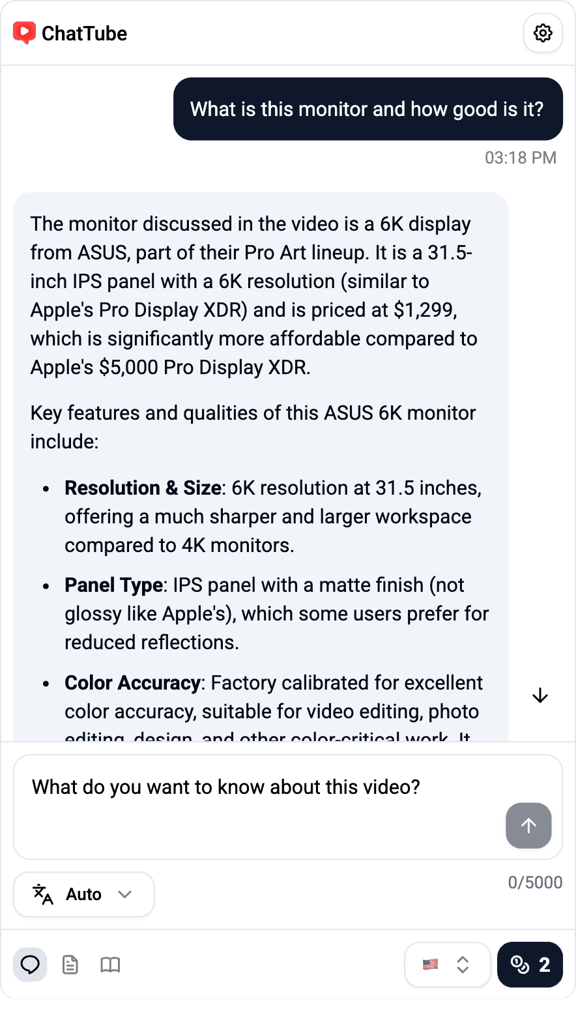Open the document page tab icon
The image size is (576, 1022).
click(70, 965)
